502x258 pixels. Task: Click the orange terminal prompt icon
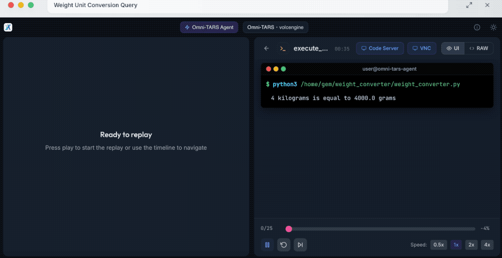(283, 49)
